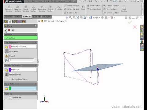Open the display style dropdown arrow

94,18
